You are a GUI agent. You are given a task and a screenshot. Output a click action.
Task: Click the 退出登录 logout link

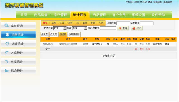[168, 2]
